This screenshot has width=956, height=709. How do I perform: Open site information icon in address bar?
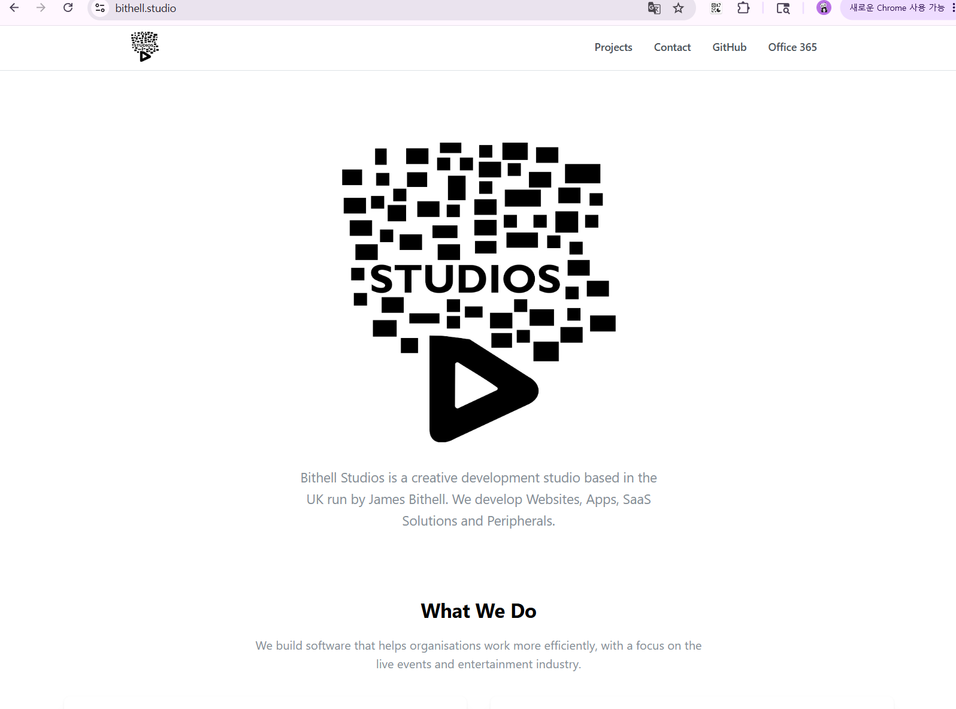pyautogui.click(x=100, y=8)
